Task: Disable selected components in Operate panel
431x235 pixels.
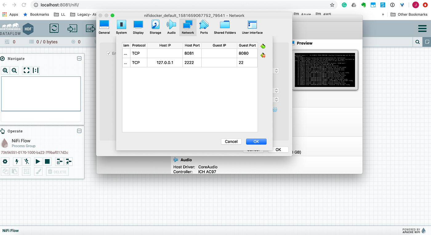Action: tap(26, 161)
